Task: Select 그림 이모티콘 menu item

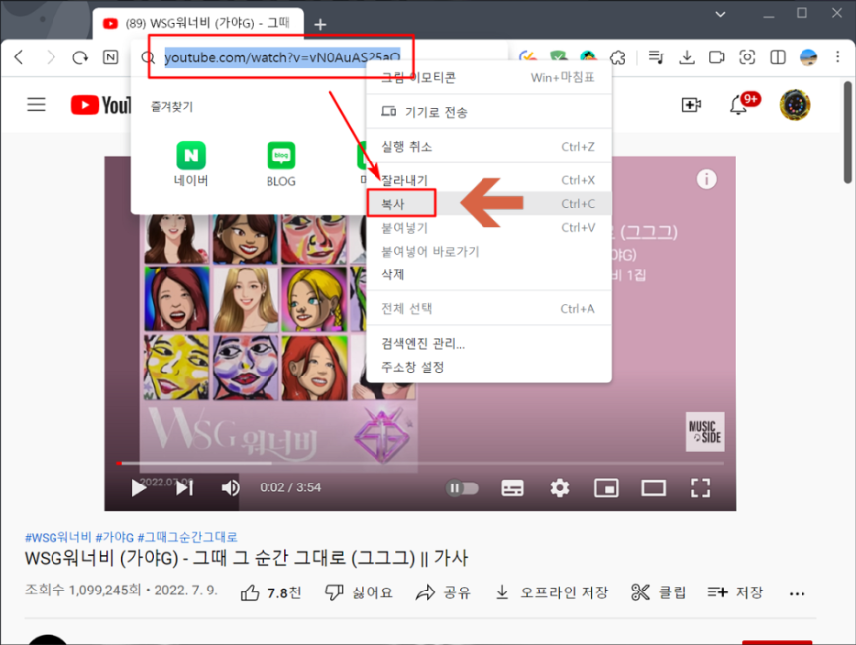Action: [488, 78]
